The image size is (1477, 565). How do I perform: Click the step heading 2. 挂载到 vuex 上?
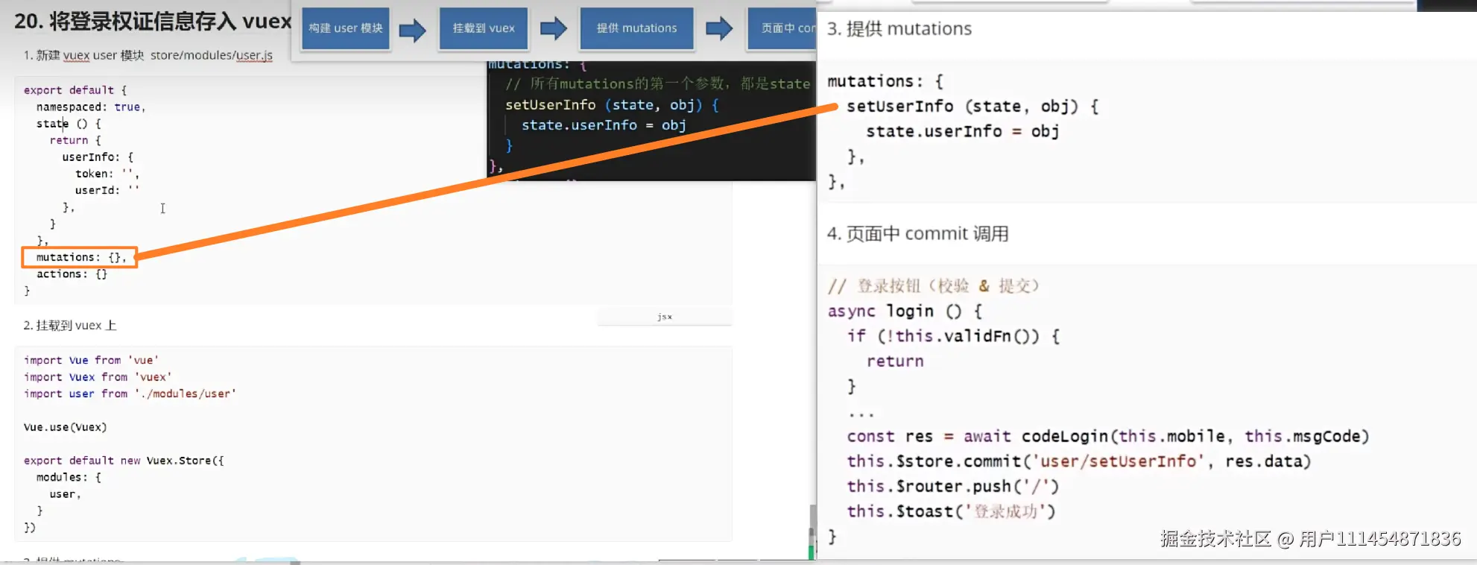[70, 325]
